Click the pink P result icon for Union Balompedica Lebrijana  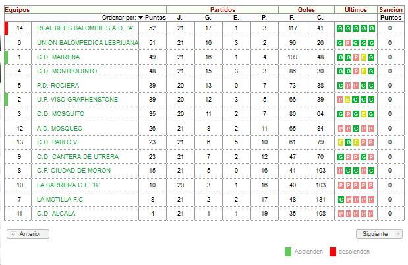click(x=348, y=43)
